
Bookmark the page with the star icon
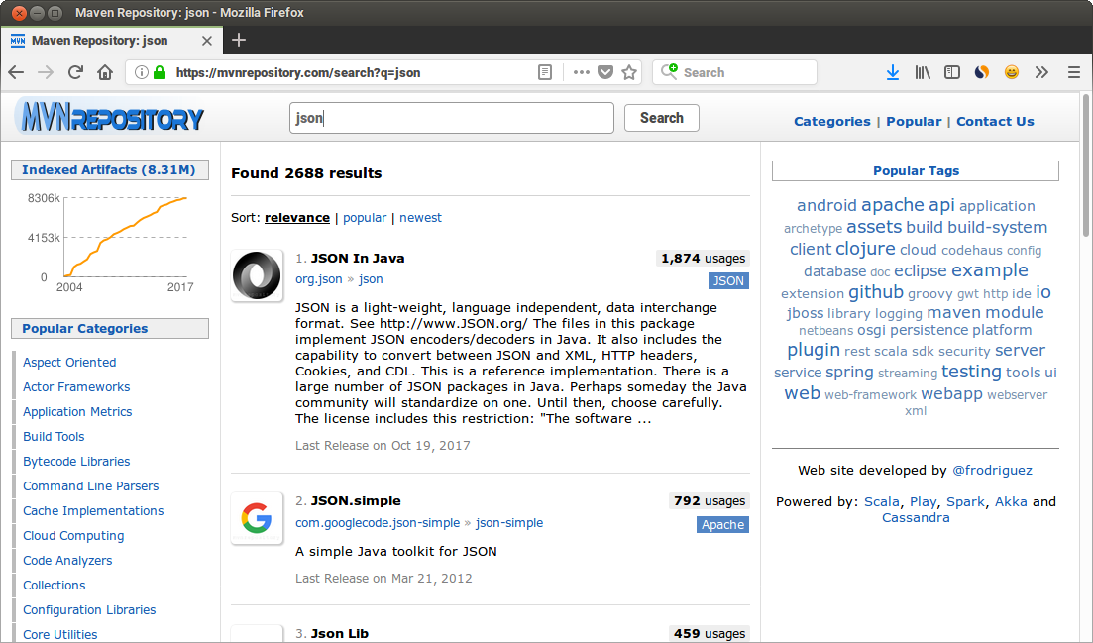point(629,72)
